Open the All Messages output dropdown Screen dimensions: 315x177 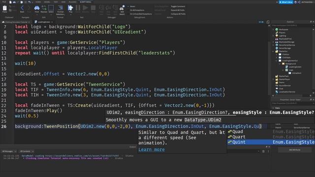click(9, 151)
